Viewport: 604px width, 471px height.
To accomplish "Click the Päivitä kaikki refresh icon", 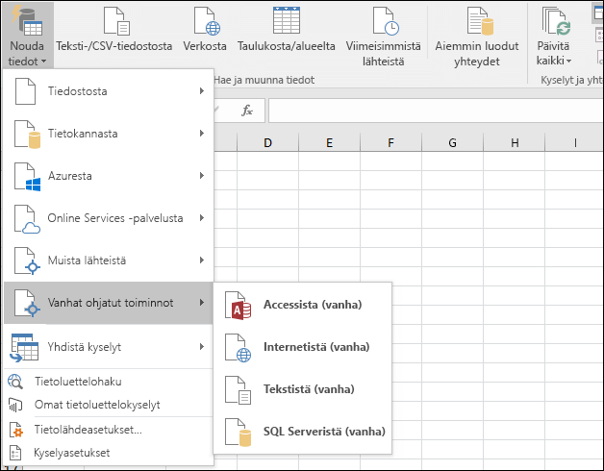I will coord(557,21).
